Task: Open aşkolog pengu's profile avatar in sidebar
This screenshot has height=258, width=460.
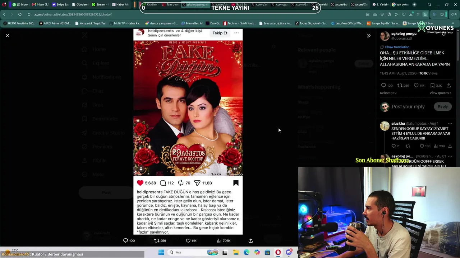Action: tap(385, 36)
